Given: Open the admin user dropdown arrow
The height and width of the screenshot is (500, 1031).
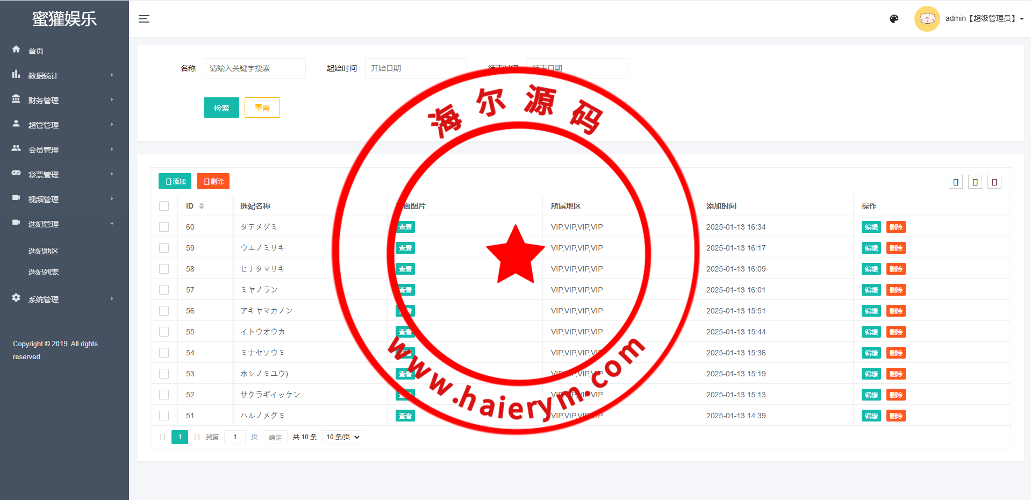Looking at the screenshot, I should click(x=1021, y=19).
